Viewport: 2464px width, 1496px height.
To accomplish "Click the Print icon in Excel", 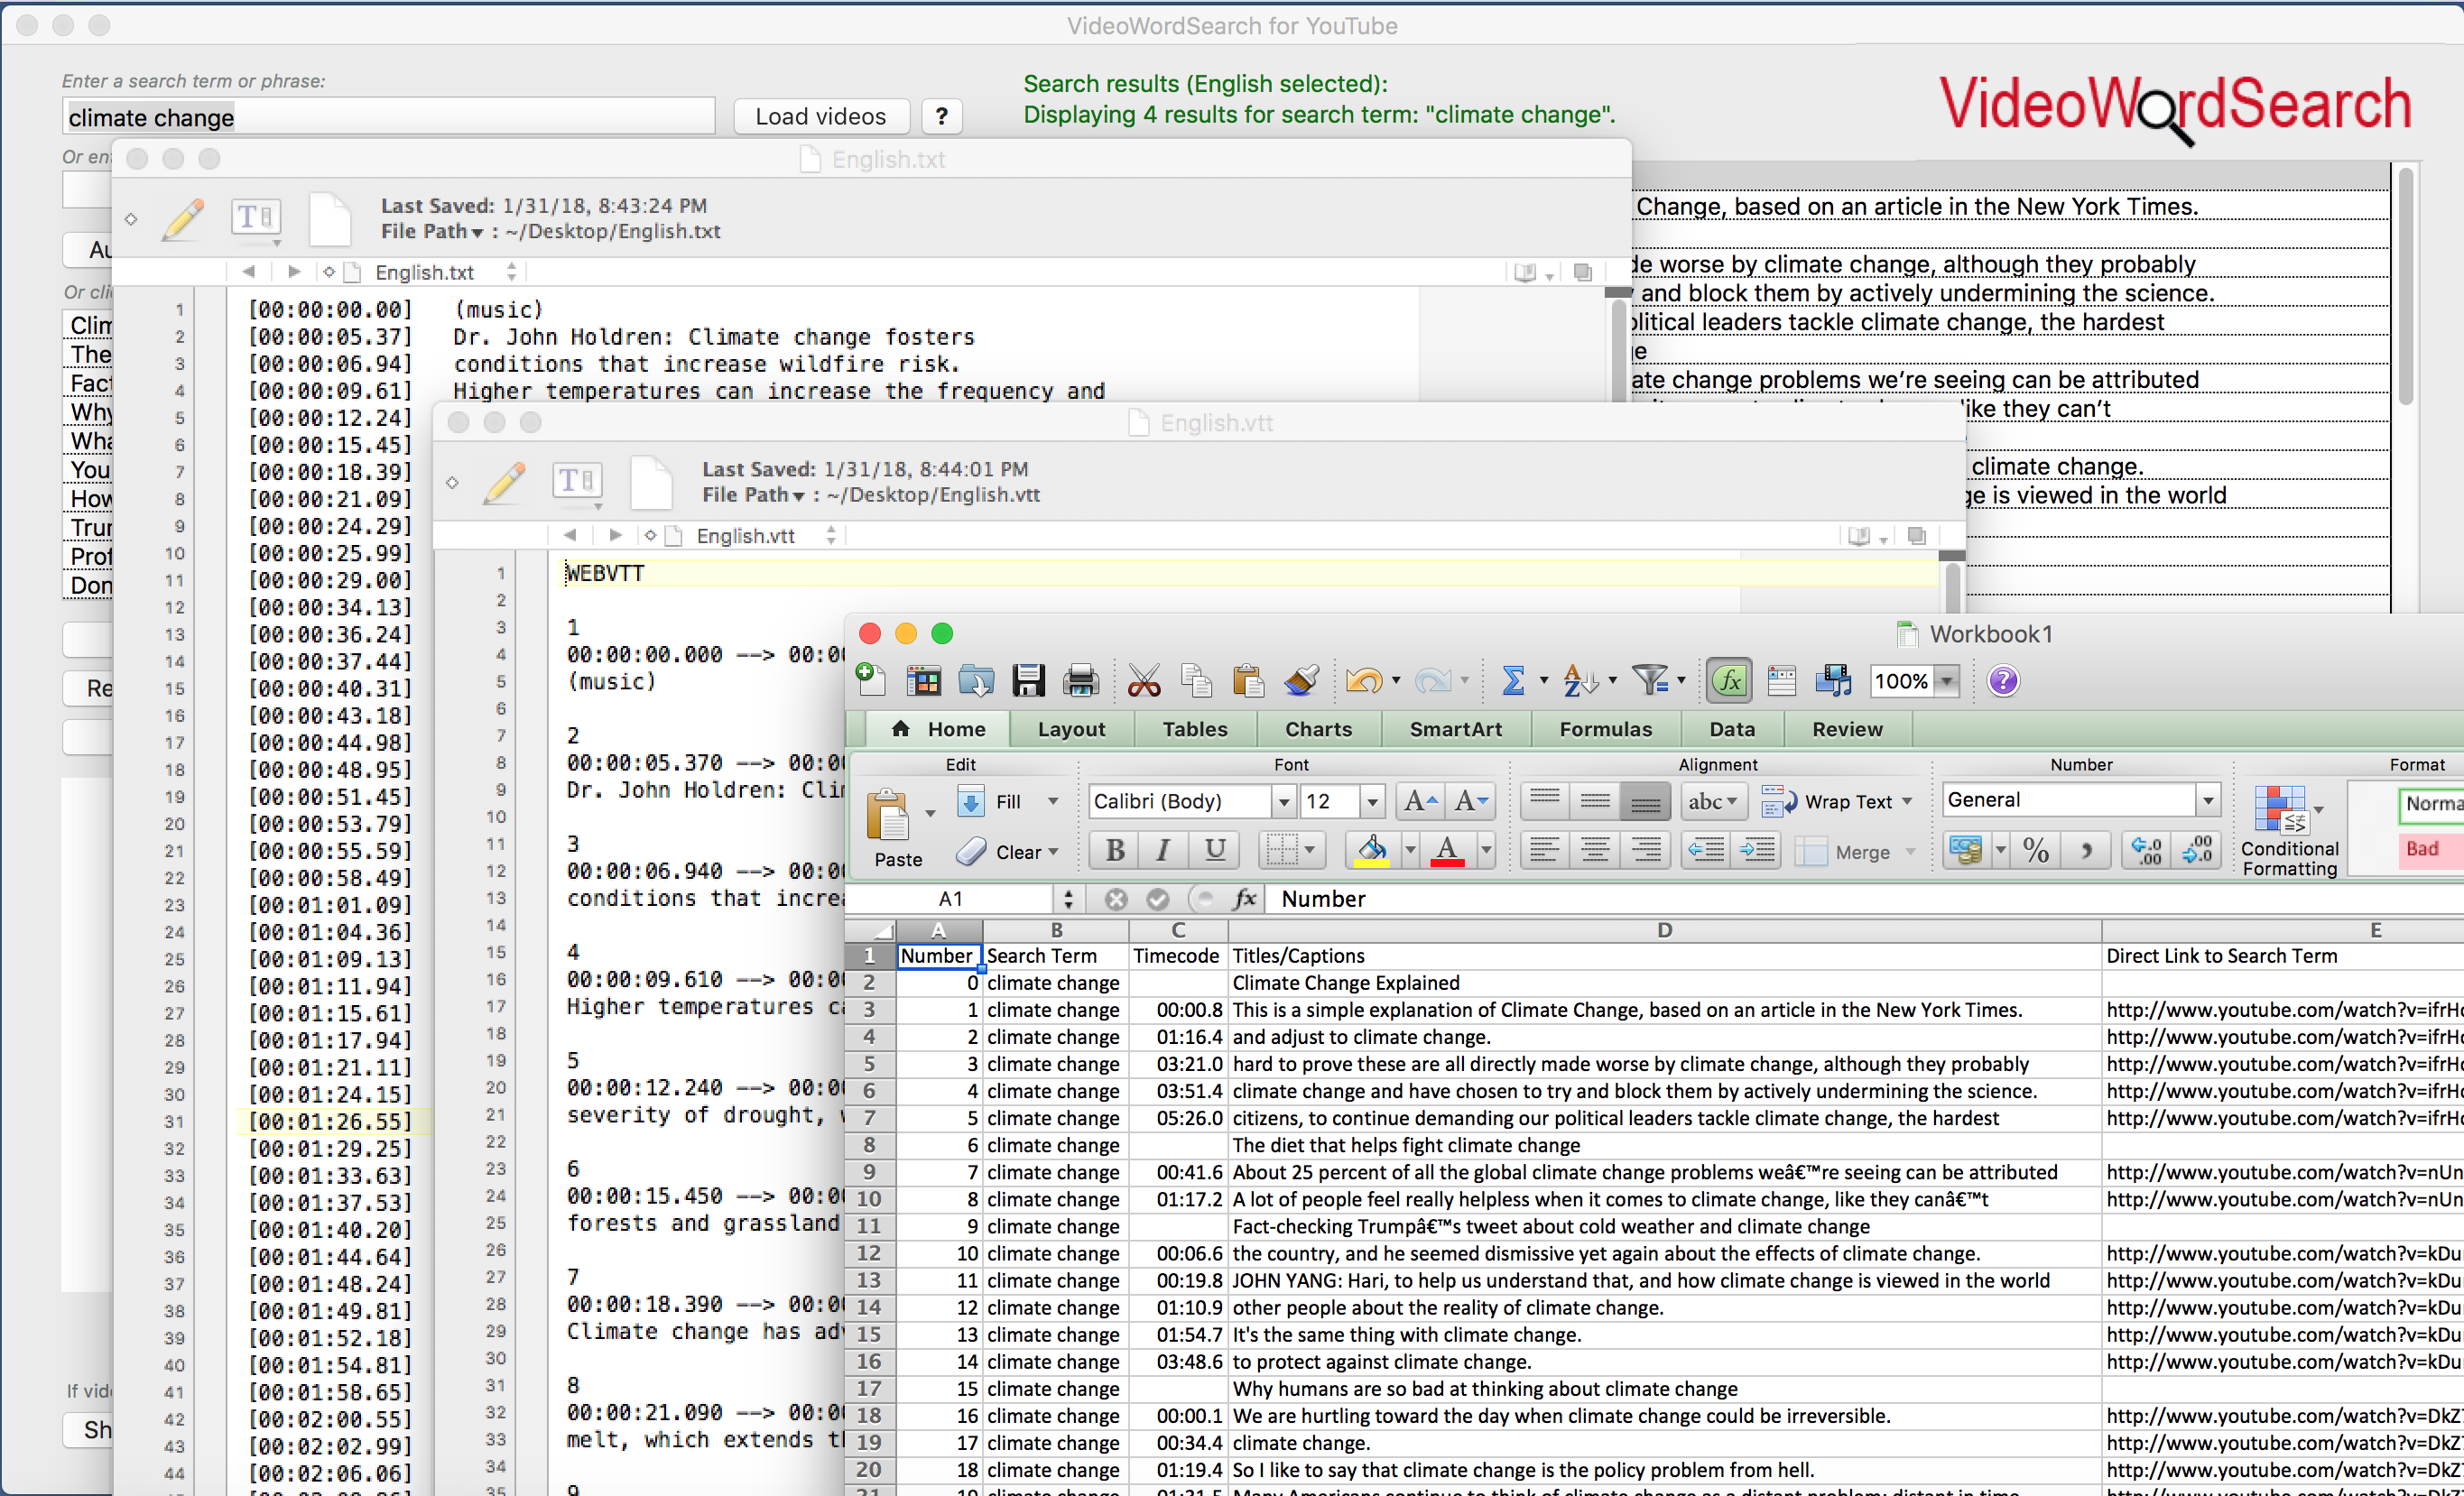I will pos(1080,681).
